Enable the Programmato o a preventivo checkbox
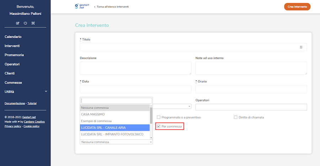 tap(159, 117)
